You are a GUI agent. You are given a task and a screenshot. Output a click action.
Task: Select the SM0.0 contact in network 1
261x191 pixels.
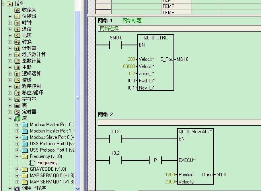[116, 45]
